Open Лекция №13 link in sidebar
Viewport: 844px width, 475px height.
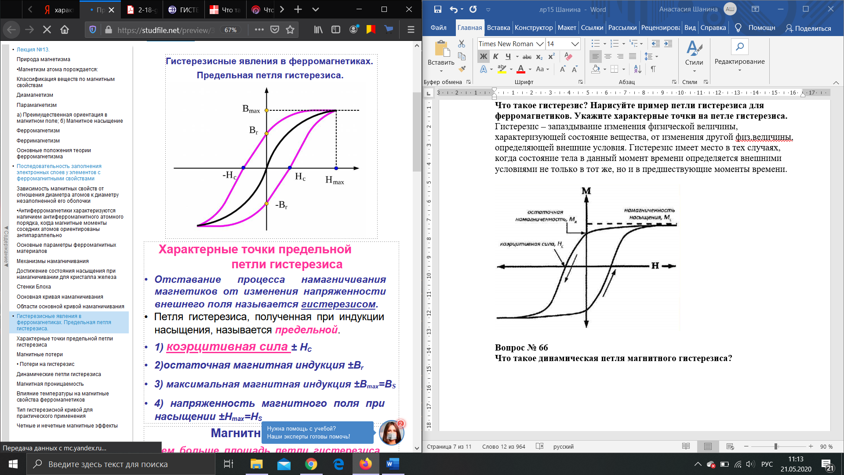click(x=33, y=50)
